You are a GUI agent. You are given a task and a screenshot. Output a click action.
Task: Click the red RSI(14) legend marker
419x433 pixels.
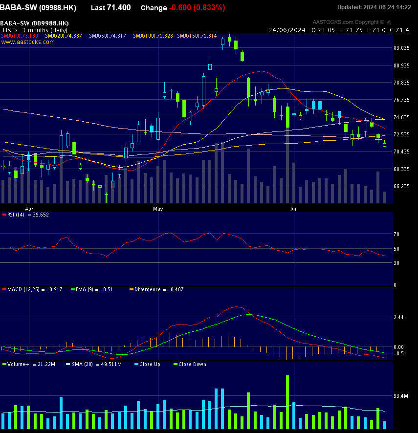pyautogui.click(x=4, y=215)
